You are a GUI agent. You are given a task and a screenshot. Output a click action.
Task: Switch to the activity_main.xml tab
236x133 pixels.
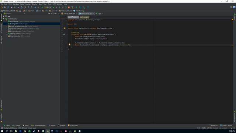(69, 14)
